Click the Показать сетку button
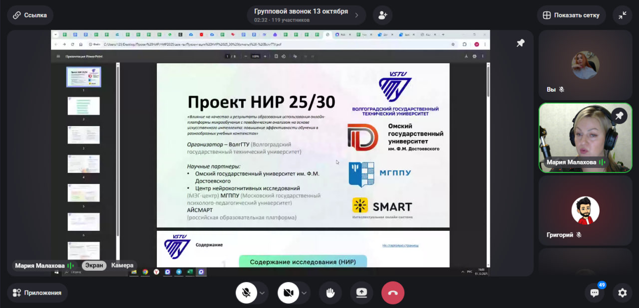This screenshot has width=639, height=308. [x=571, y=15]
